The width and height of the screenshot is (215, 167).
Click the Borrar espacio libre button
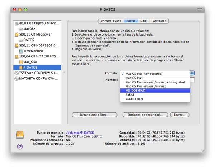(94, 115)
